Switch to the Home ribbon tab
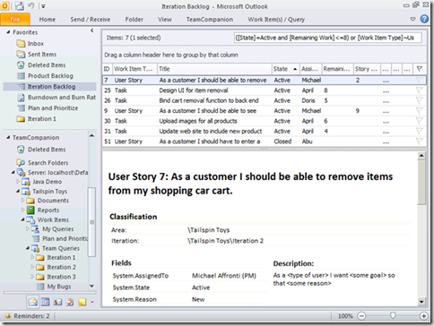Screen dimensions: 434x326 click(47, 20)
